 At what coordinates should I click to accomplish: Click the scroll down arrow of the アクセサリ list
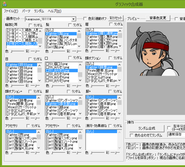tap(38, 148)
